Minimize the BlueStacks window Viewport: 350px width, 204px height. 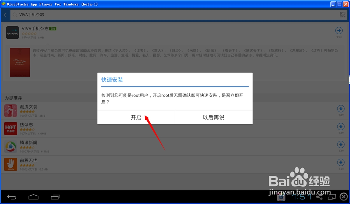coord(333,4)
